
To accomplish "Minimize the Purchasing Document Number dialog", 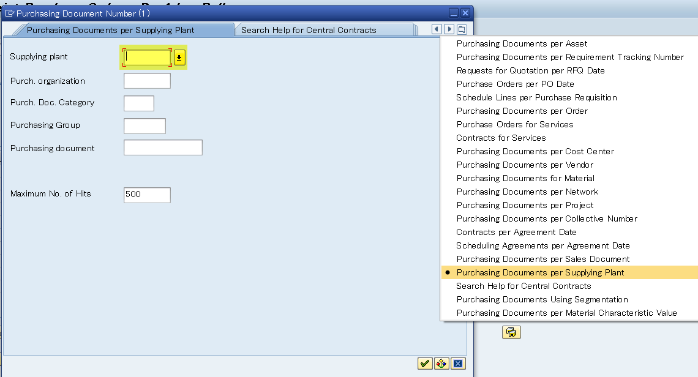I will (x=453, y=13).
